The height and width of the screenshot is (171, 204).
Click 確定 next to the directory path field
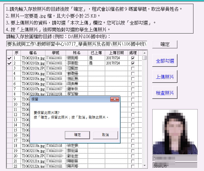(165, 44)
